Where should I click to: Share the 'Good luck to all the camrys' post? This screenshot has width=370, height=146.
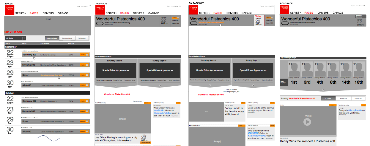272,103
